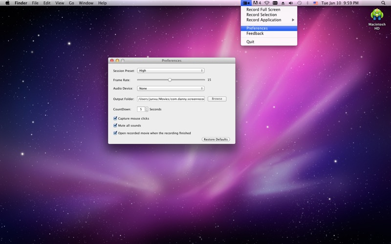
Task: Open the Help menu
Action: pos(103,3)
